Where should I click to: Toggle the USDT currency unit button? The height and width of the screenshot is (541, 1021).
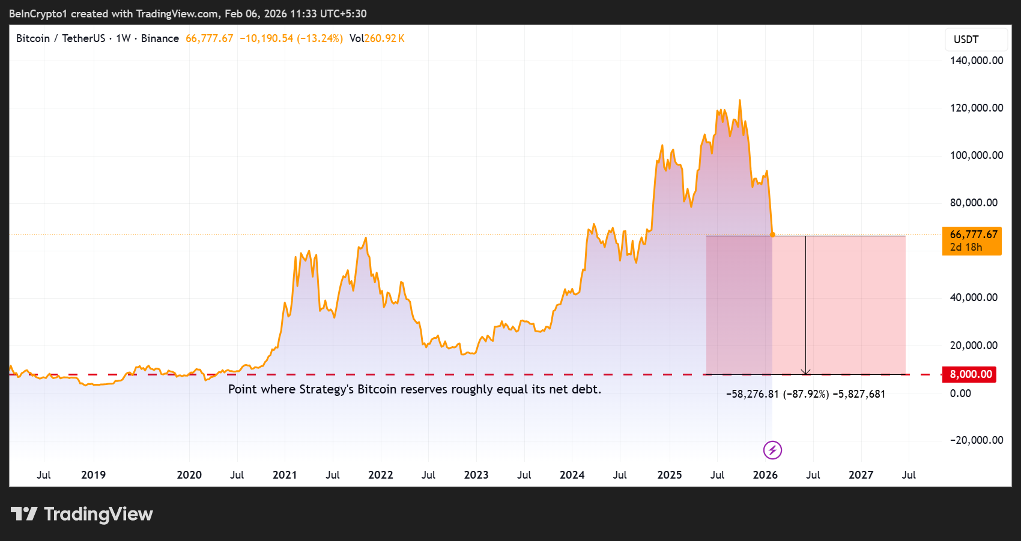coord(975,39)
